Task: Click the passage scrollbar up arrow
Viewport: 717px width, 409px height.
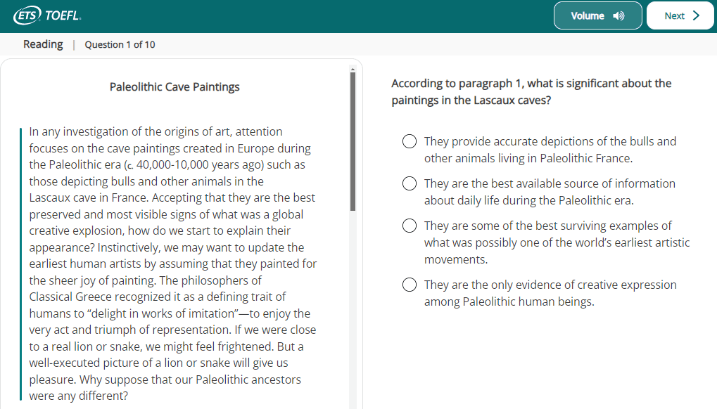Action: coord(353,70)
